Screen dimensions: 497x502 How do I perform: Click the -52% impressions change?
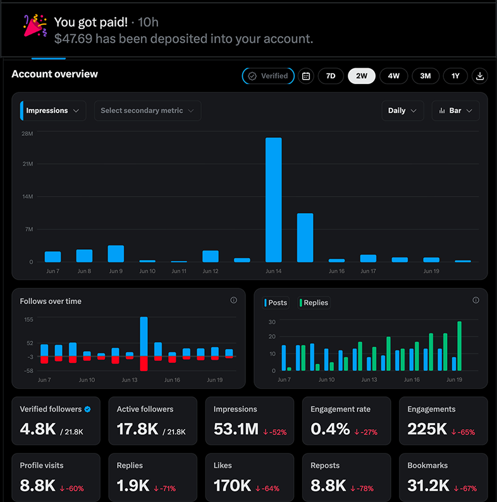coord(275,432)
